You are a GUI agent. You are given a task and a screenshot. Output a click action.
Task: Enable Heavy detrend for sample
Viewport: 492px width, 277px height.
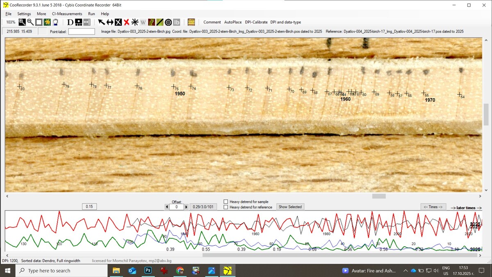(x=226, y=201)
